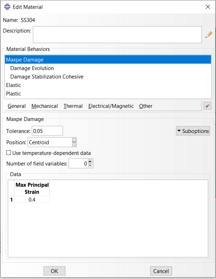Open the Position dropdown
216x279 pixels.
[x=74, y=143]
